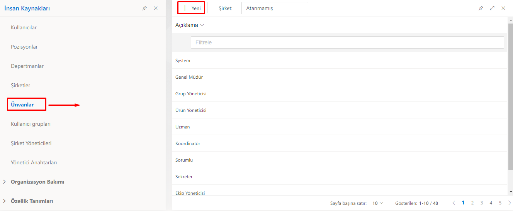Image resolution: width=513 pixels, height=211 pixels.
Task: Expand the Özellik Tanımları section
Action: click(x=4, y=201)
